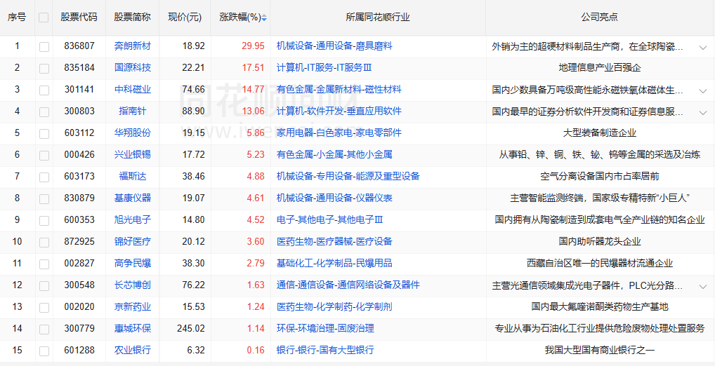Click industry 医药生物-化学制药-化学制剂
This screenshot has width=715, height=366.
tap(334, 307)
